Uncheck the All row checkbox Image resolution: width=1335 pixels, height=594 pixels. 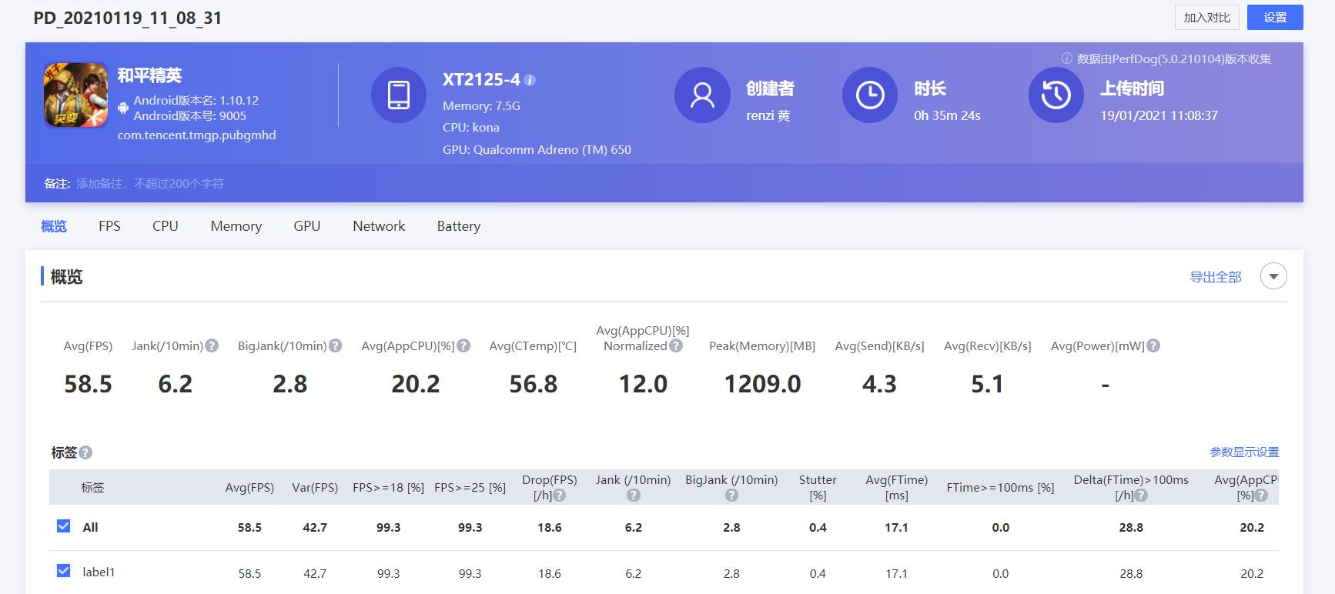click(x=63, y=526)
